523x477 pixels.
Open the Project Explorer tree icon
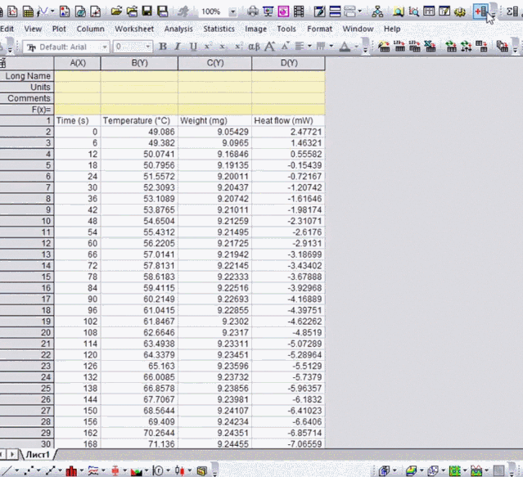point(376,11)
